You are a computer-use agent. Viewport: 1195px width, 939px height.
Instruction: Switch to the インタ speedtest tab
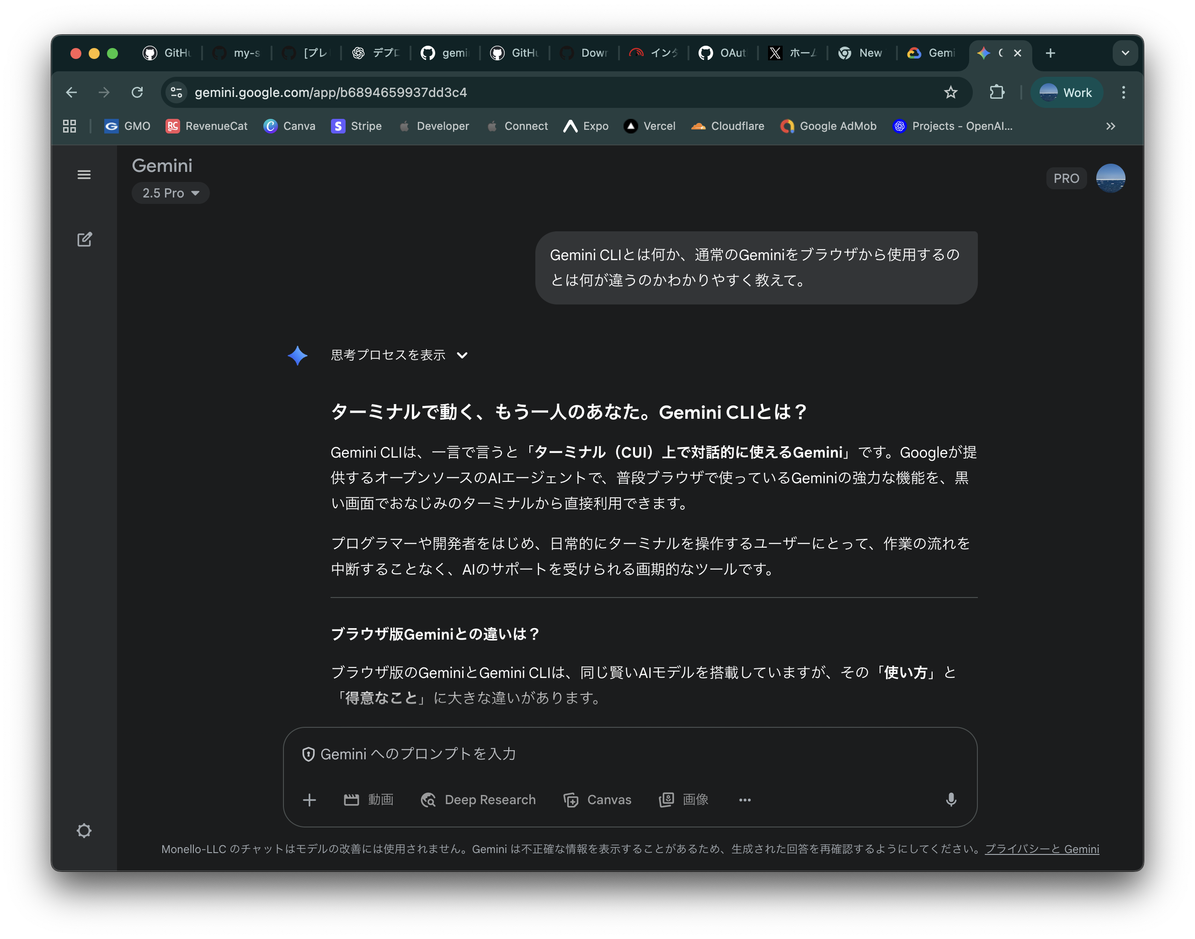pyautogui.click(x=654, y=53)
